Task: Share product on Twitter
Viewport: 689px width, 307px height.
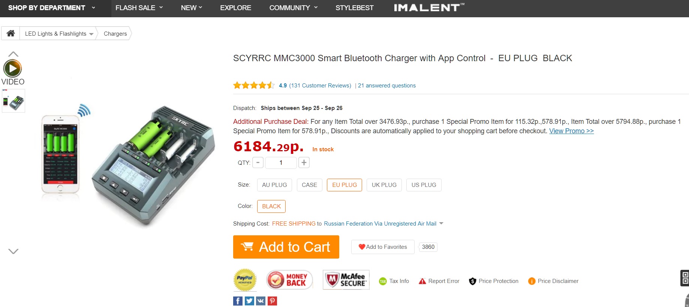Action: tap(249, 301)
